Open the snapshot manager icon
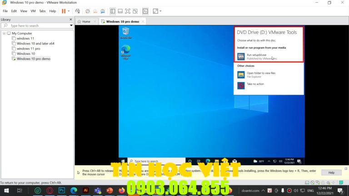This screenshot has height=196, width=349. tap(103, 11)
